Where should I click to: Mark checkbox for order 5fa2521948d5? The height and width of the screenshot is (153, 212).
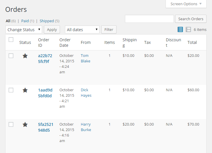coord(11,124)
